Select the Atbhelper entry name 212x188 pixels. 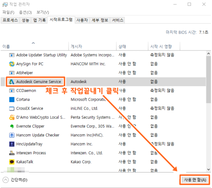click(x=24, y=73)
